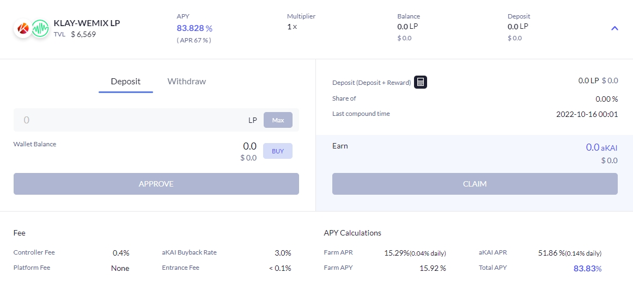
Task: Collapse the KLAY-WEMIX LP pool row
Action: pyautogui.click(x=614, y=28)
